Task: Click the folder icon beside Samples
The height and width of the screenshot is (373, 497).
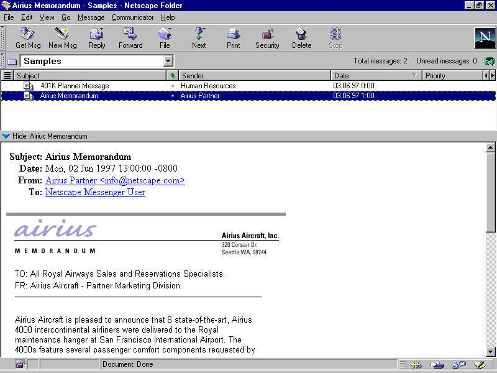Action: pos(12,61)
